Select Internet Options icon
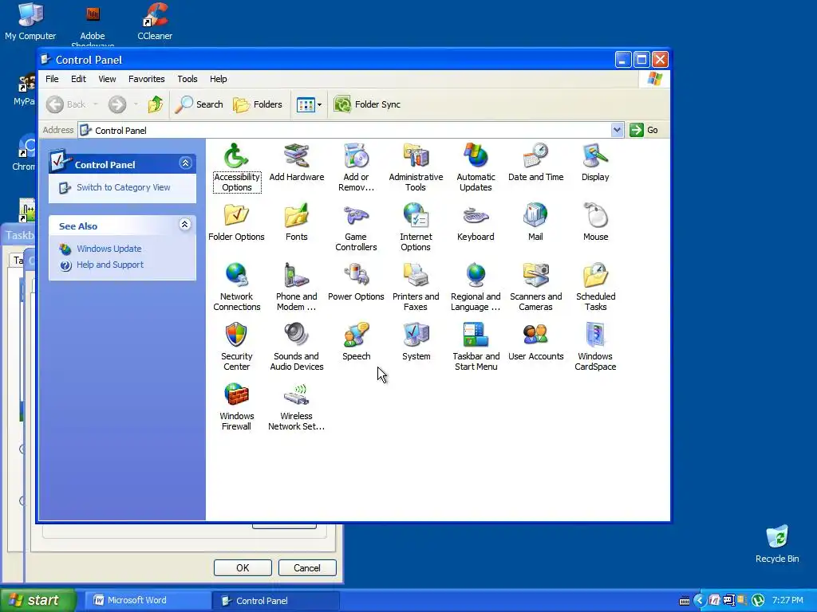This screenshot has width=817, height=612. pyautogui.click(x=416, y=227)
